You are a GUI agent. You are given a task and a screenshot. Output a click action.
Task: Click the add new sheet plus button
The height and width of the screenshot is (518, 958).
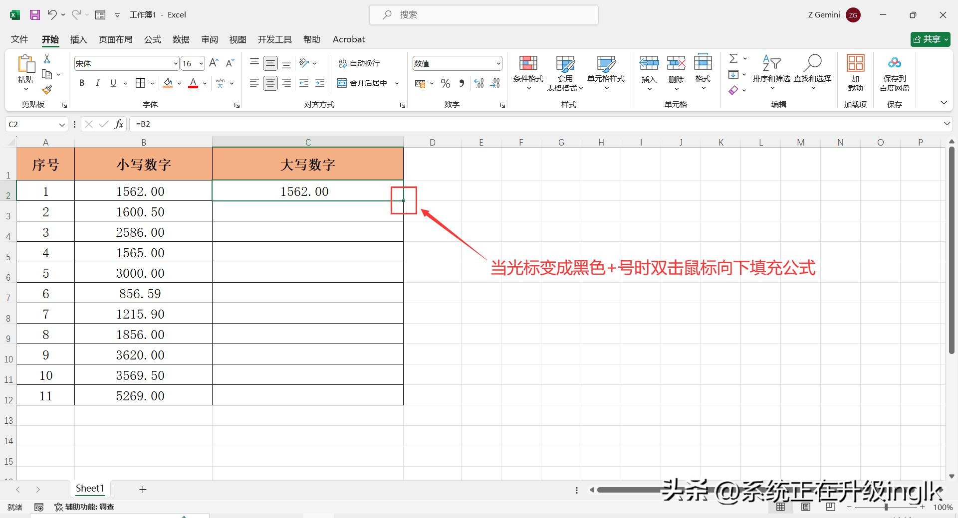click(x=143, y=490)
